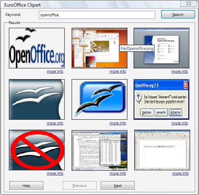
Task: Select the orange desktop screenshot thumbnail
Action: (99, 48)
